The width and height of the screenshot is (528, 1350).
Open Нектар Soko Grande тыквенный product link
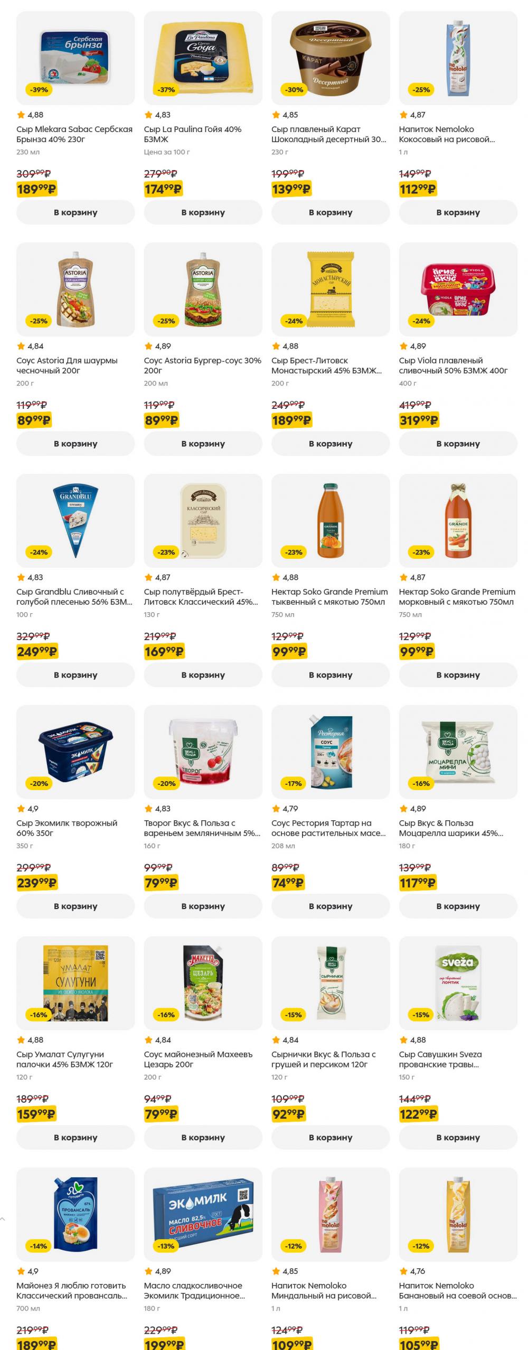coord(329,597)
